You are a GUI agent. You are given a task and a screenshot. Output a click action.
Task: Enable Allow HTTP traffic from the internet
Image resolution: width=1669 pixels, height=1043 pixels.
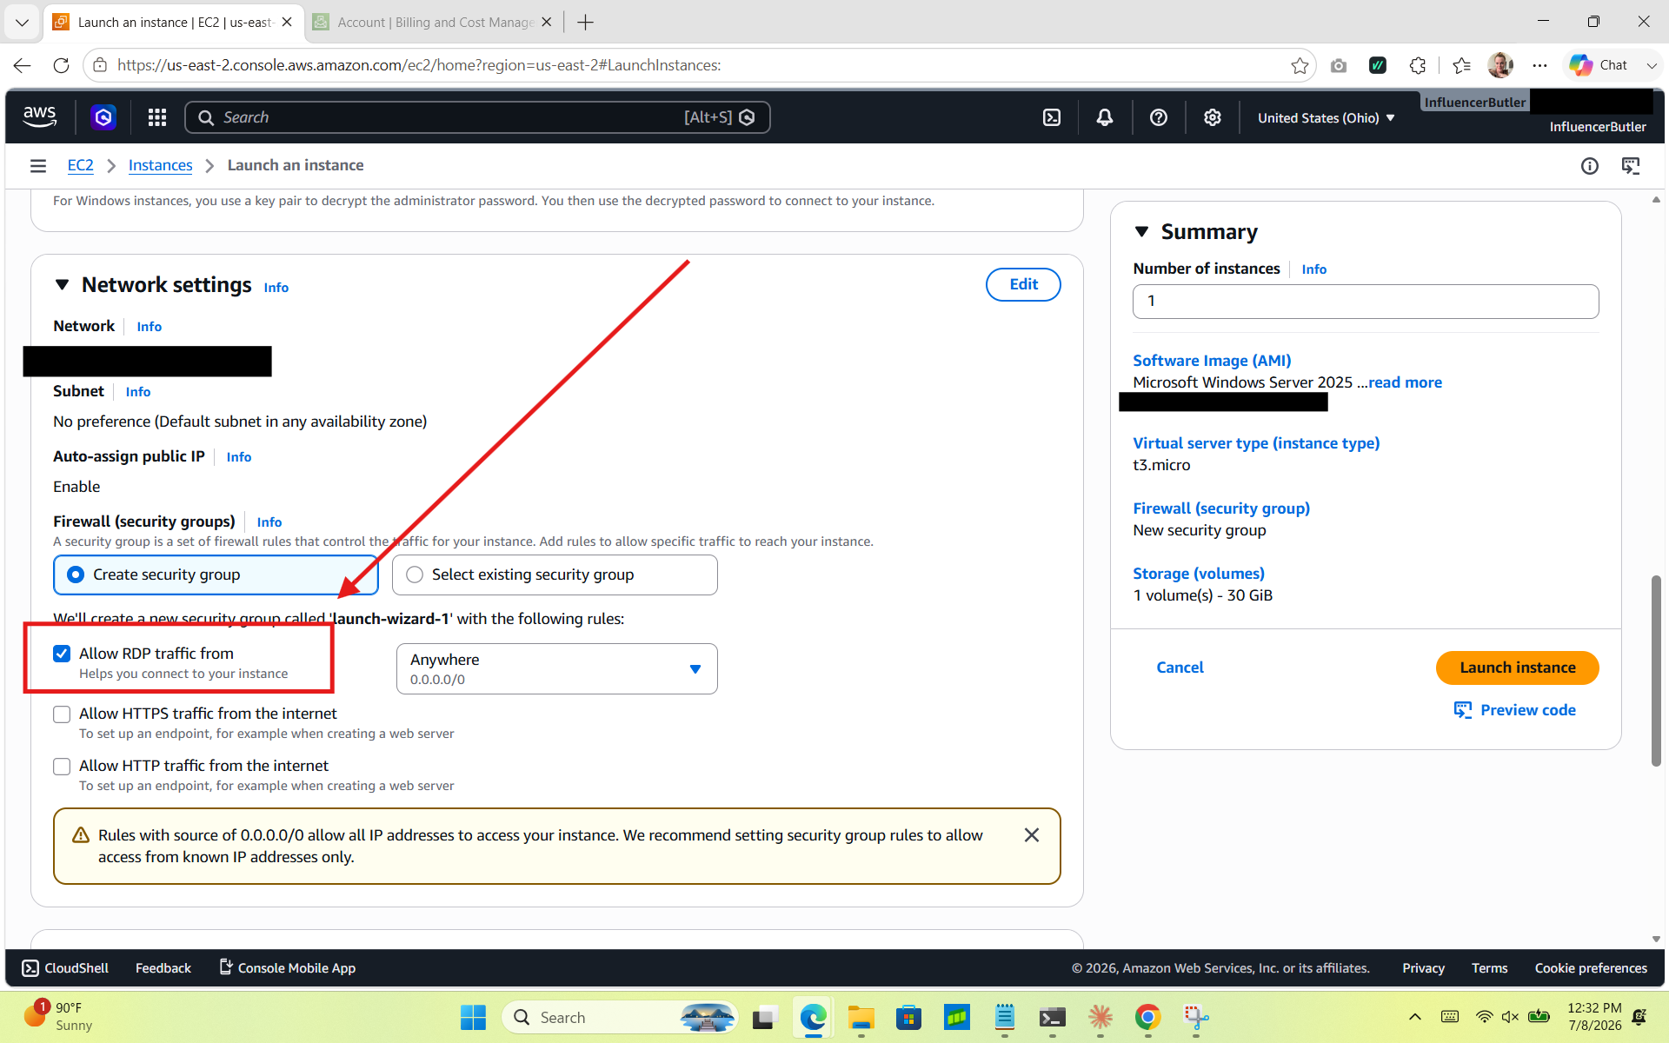click(62, 767)
